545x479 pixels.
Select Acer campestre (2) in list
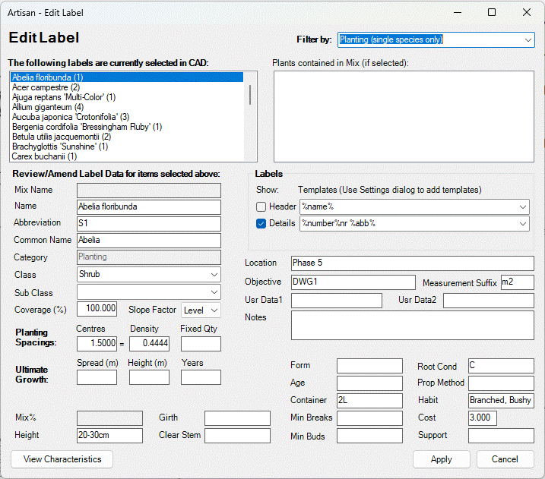pyautogui.click(x=46, y=87)
